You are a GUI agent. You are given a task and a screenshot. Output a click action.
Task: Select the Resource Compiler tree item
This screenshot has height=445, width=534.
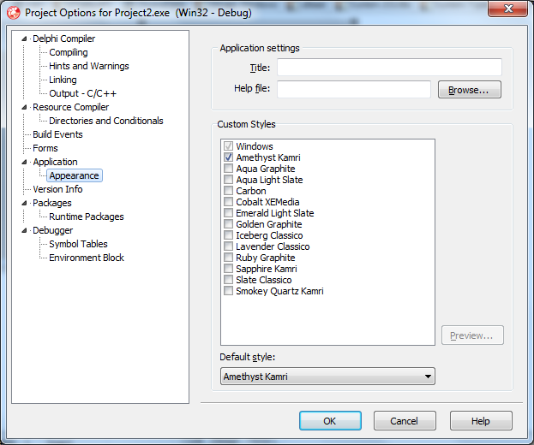[x=71, y=107]
